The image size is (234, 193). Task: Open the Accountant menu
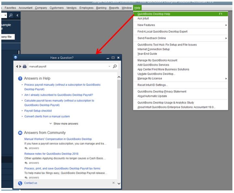click(25, 8)
